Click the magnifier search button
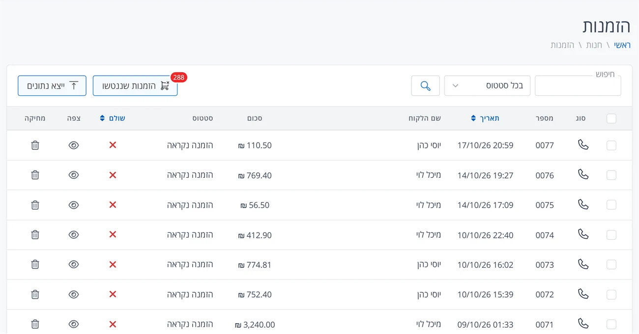The image size is (639, 334). [x=425, y=86]
